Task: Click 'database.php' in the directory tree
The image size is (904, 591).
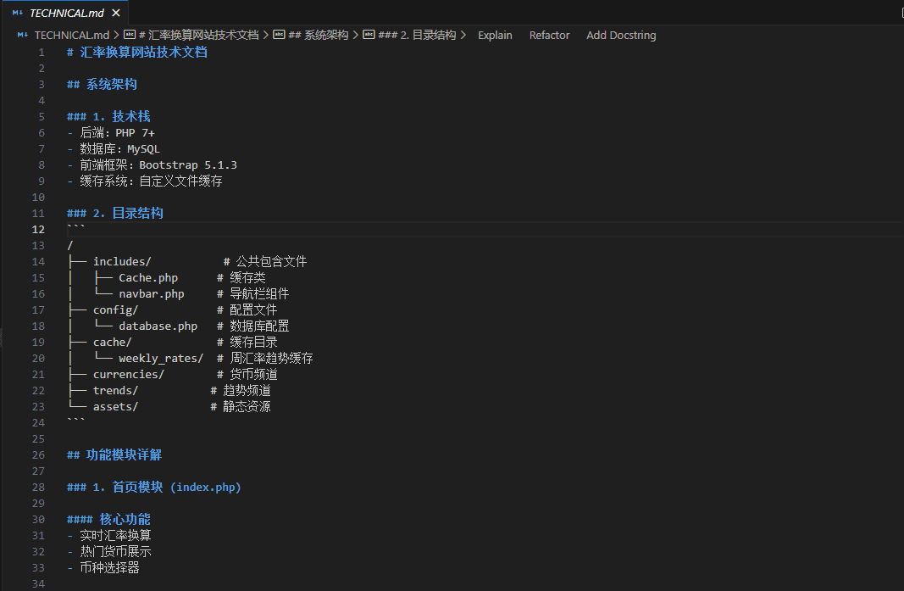Action: pyautogui.click(x=158, y=326)
